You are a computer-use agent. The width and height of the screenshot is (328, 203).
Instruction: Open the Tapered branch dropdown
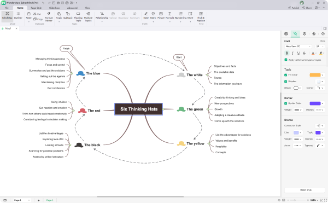coord(320,146)
